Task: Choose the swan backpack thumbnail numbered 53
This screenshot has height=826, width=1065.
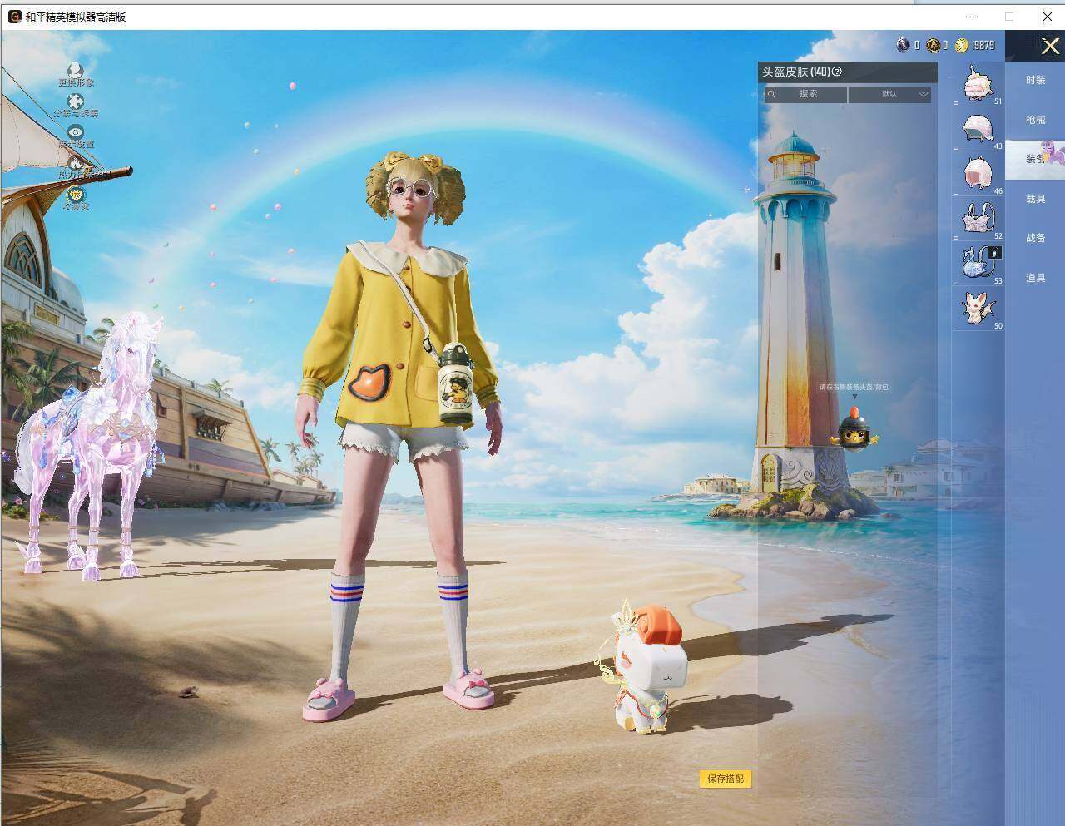Action: pos(978,264)
